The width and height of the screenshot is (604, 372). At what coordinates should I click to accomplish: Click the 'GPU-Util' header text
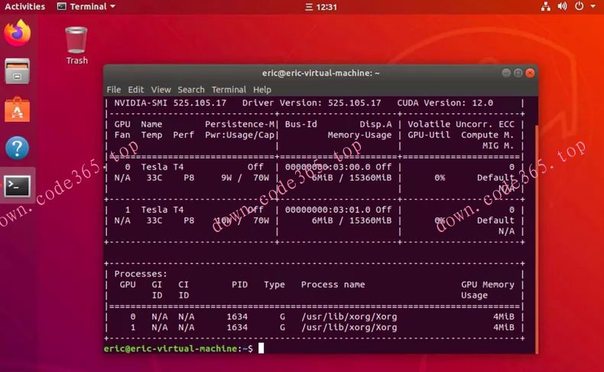[429, 135]
